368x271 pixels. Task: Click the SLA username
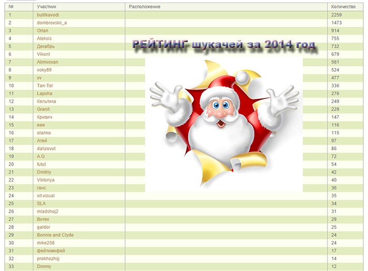coord(42,204)
